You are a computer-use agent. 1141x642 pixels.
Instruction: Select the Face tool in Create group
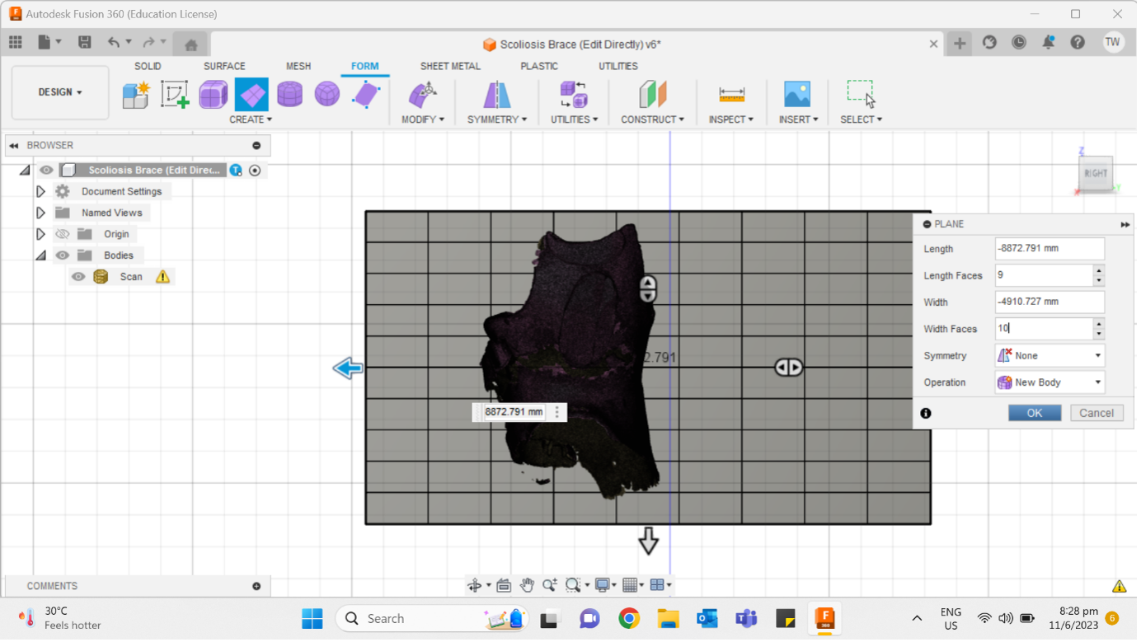point(365,95)
